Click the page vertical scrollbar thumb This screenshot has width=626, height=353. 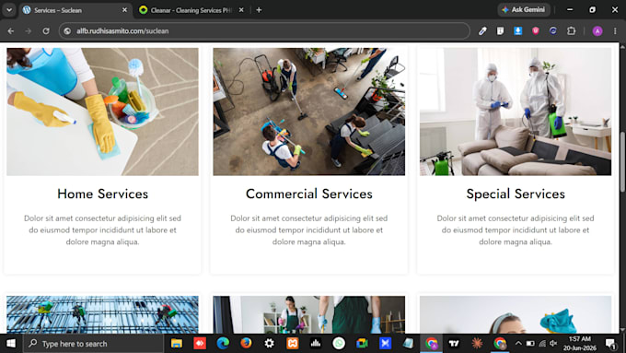pyautogui.click(x=622, y=161)
